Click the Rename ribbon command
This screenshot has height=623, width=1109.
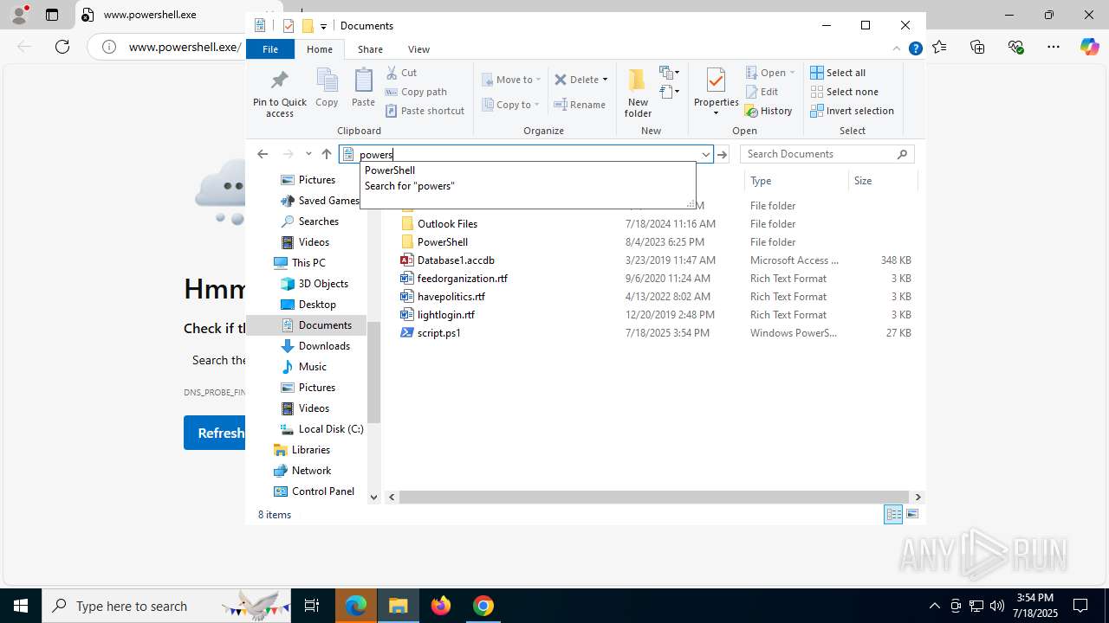[580, 105]
